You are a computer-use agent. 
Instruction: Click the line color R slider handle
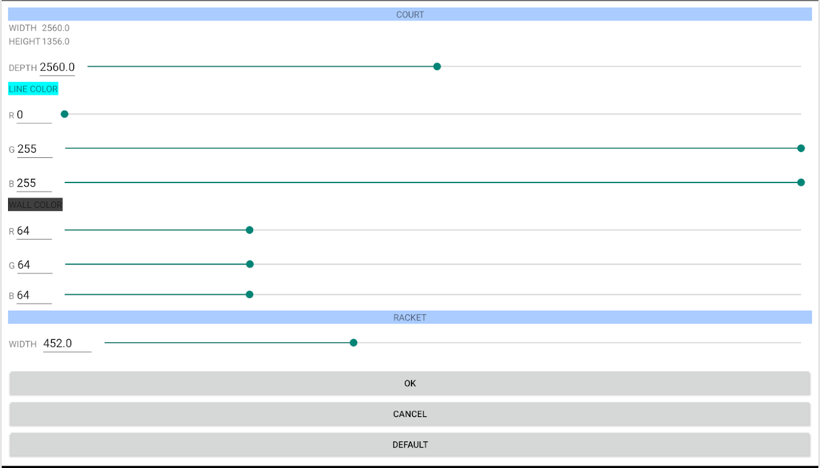click(65, 114)
